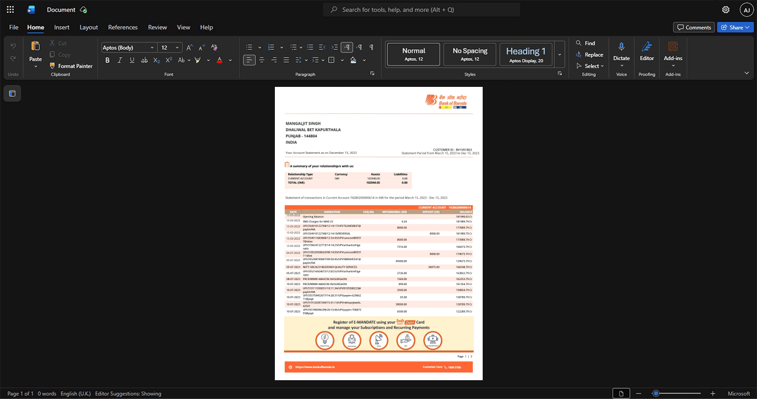Expand highlight color options arrow
This screenshot has height=399, width=757.
pos(208,60)
